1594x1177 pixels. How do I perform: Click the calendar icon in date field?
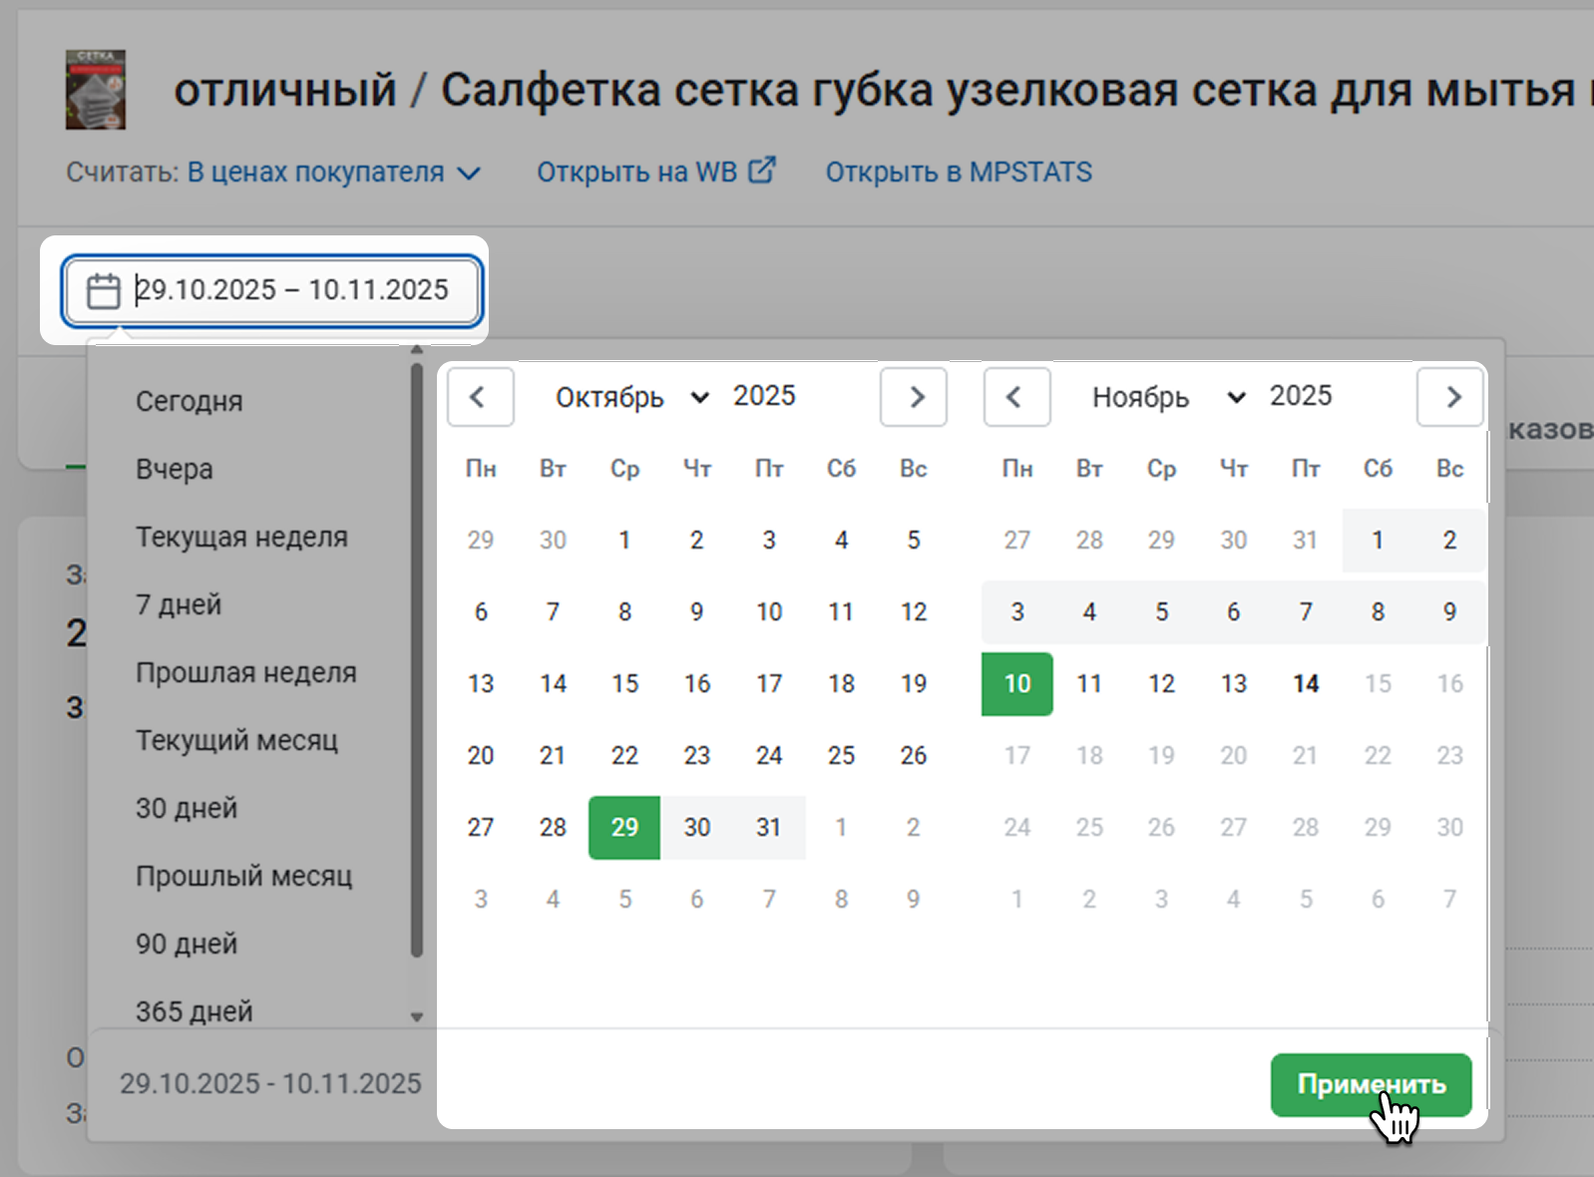click(103, 291)
